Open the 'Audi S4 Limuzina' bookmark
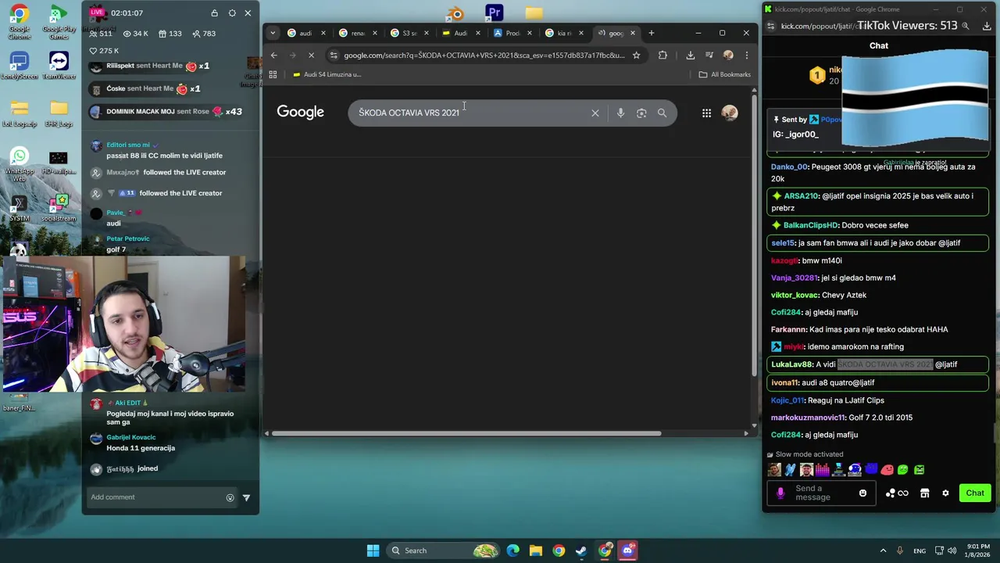Screen dimensions: 1000x563 coord(327,74)
